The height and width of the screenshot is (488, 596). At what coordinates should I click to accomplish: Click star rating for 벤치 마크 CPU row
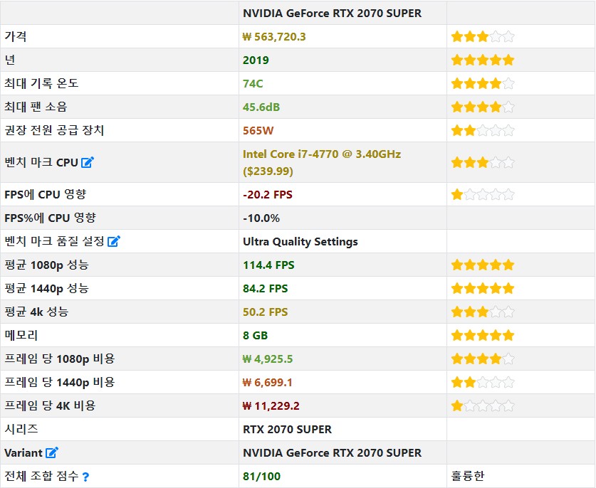[x=483, y=162]
